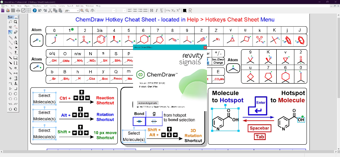Screen dimensions: 340x157
Task: Click the Paste toolbar icon
Action: (x=60, y=10)
